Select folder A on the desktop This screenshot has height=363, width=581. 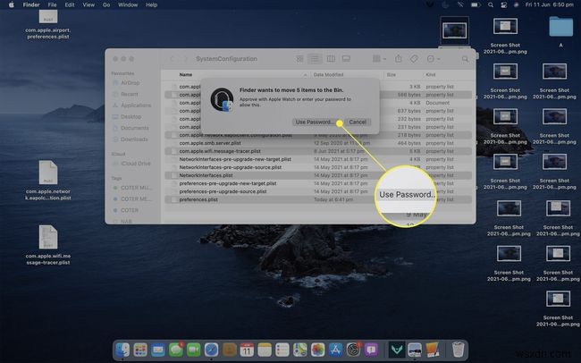pos(561,30)
